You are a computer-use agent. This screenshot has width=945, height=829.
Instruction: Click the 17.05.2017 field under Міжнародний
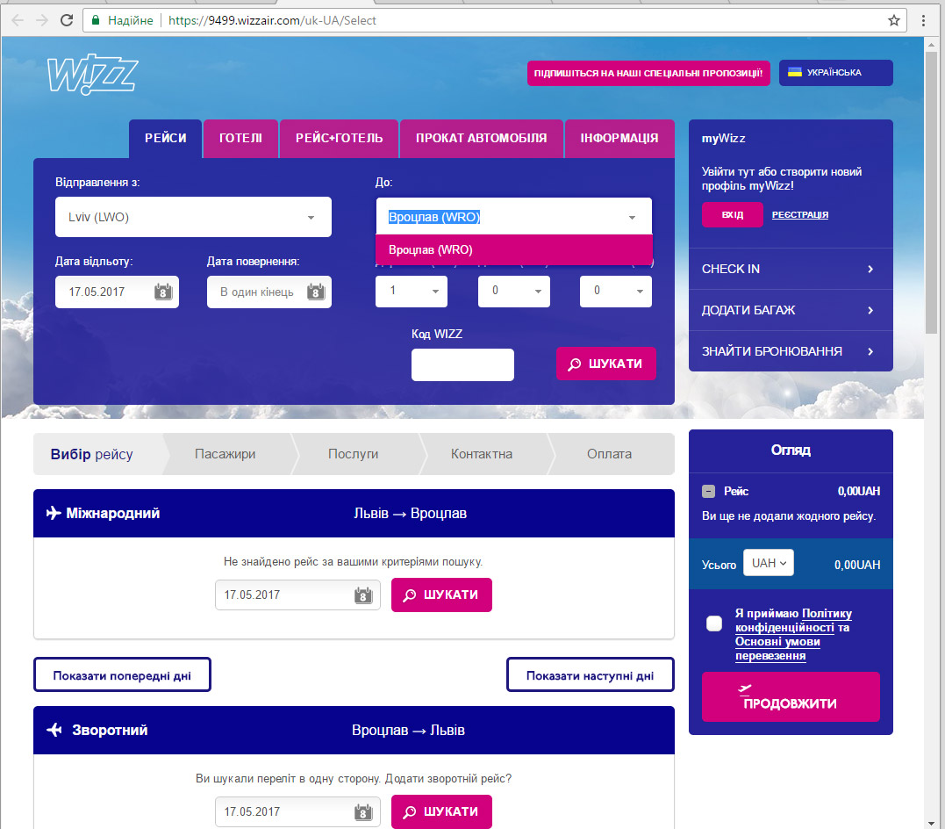click(x=297, y=595)
